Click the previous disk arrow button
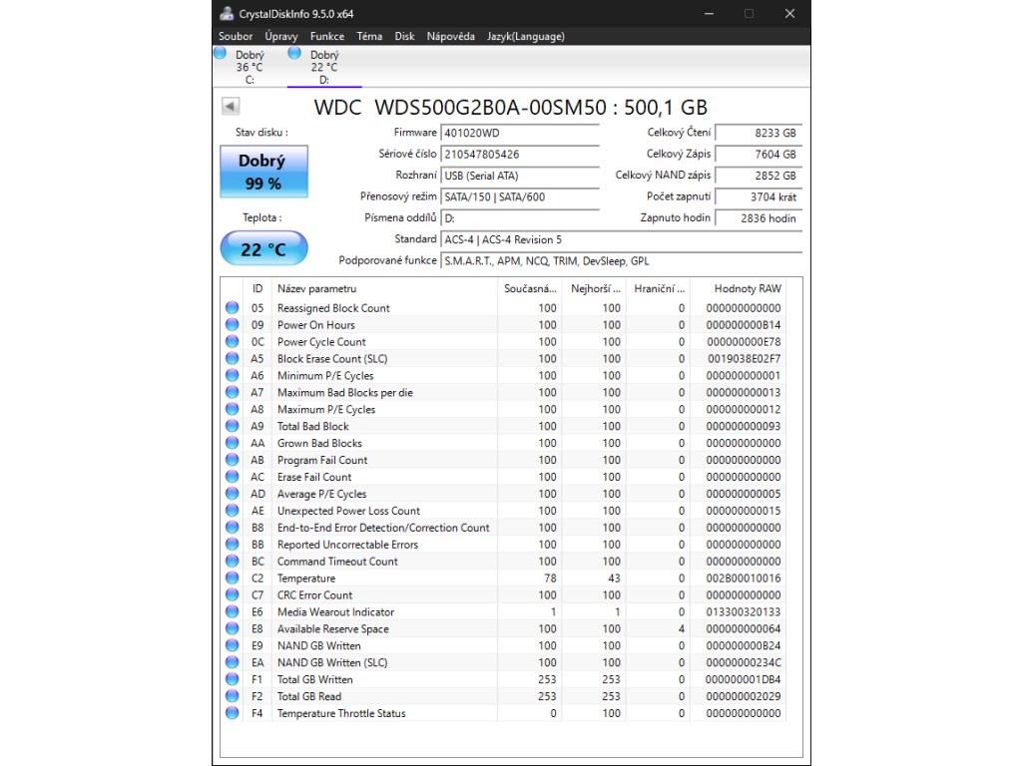 coord(230,106)
